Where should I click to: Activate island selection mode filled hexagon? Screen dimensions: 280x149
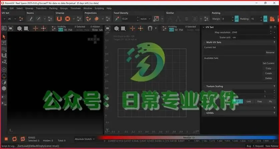tap(4, 88)
